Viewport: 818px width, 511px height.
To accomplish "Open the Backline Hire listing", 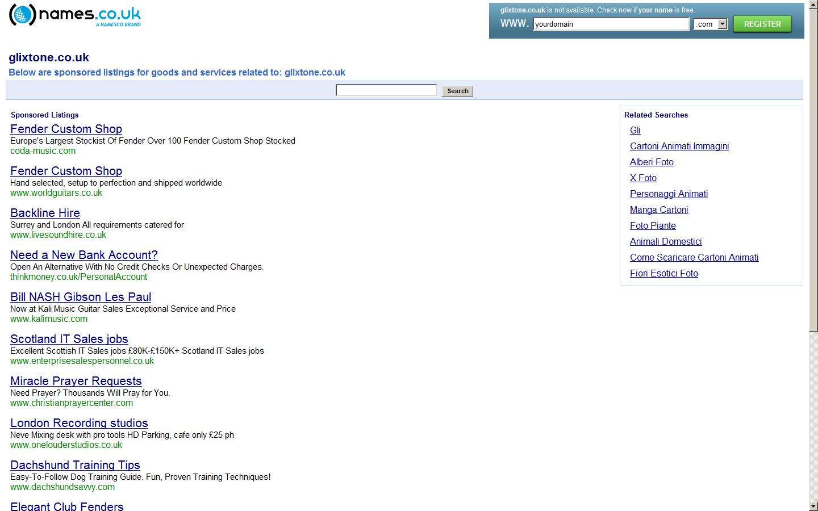I will click(45, 213).
